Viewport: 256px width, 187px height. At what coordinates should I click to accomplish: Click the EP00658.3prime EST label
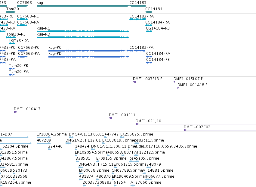click(94, 170)
